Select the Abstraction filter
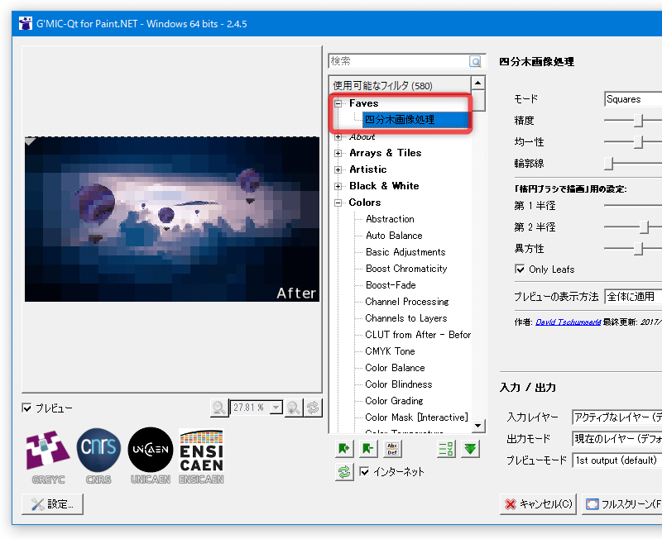This screenshot has height=539, width=662. (390, 219)
